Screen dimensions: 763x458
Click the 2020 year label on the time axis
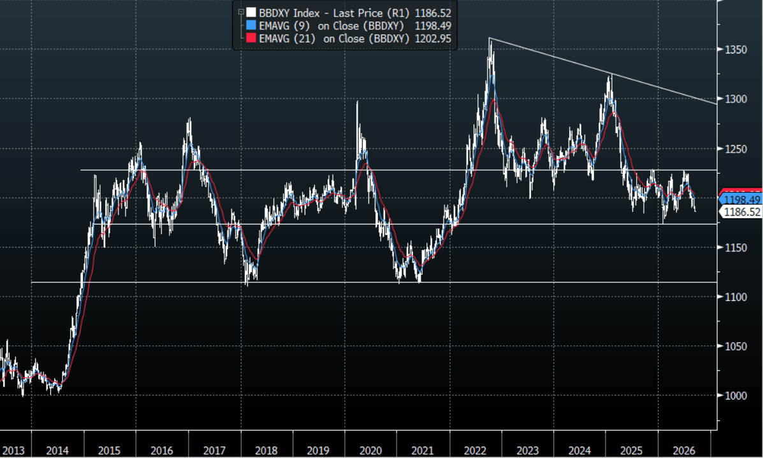pyautogui.click(x=370, y=451)
